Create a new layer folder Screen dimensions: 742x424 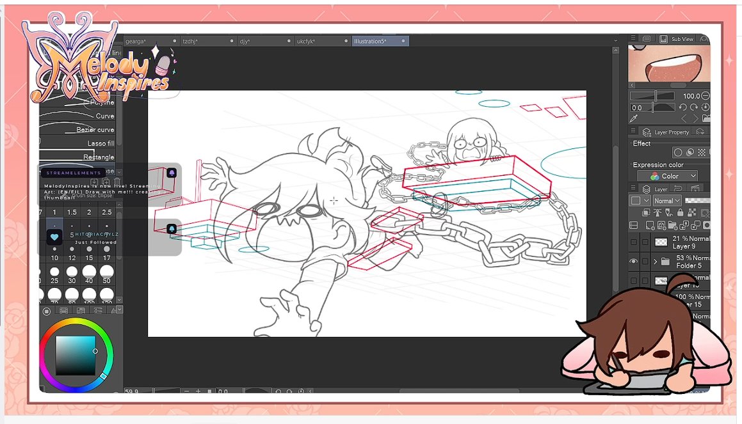pyautogui.click(x=672, y=225)
